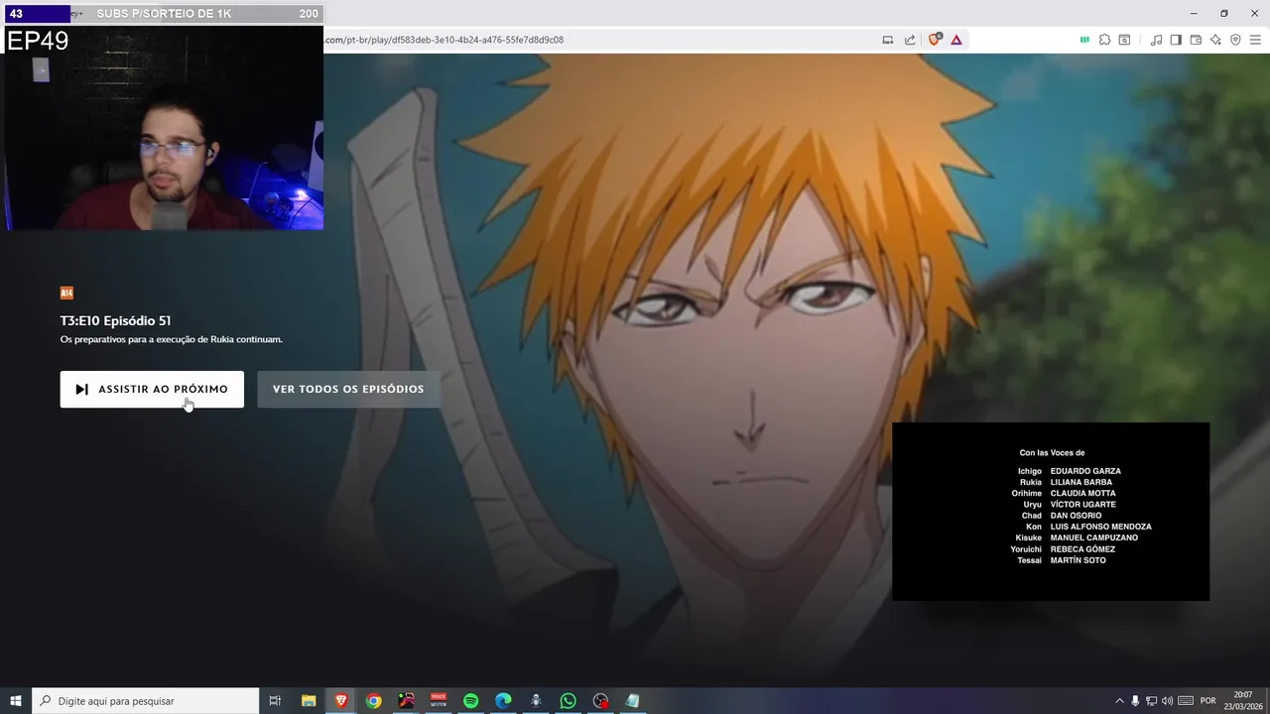Screen dimensions: 1270x714
Task: Open the extensions puzzle icon
Action: (x=1104, y=40)
